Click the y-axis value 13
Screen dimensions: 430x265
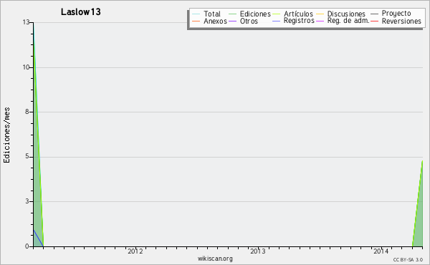(x=26, y=22)
